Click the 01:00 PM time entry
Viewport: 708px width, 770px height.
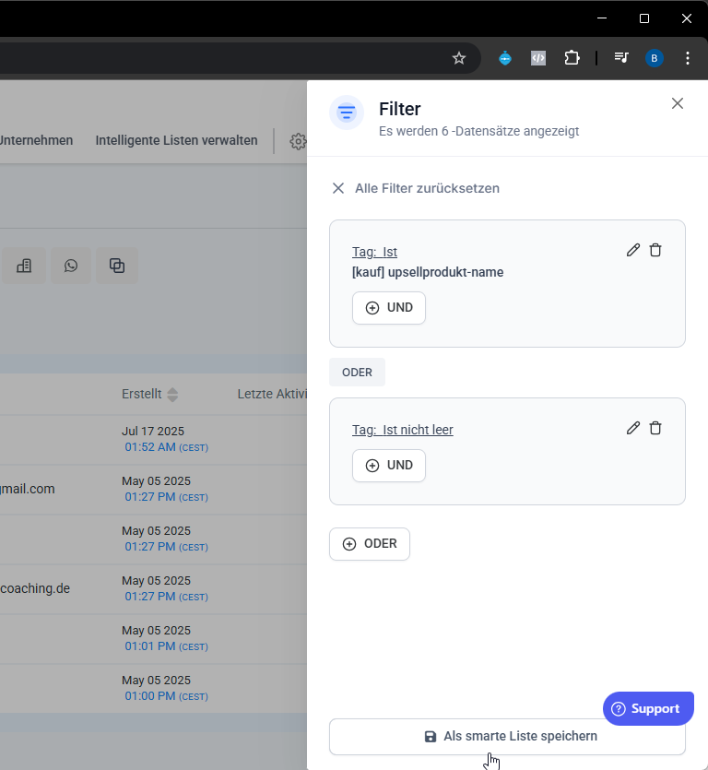167,696
